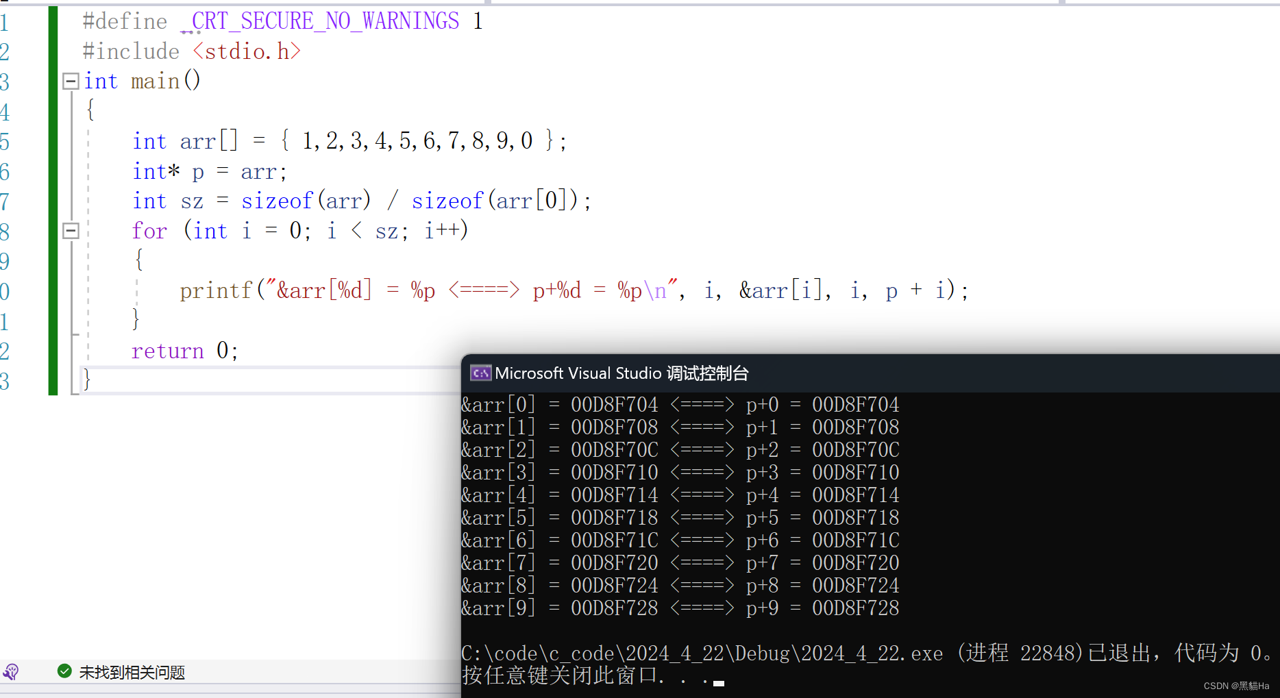This screenshot has width=1280, height=698.
Task: Click the console line '&arr[0] = 00D8F704'
Action: (560, 405)
